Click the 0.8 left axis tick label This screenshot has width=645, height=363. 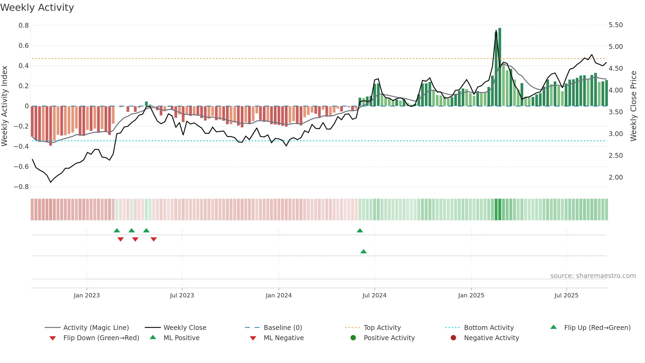coord(24,26)
